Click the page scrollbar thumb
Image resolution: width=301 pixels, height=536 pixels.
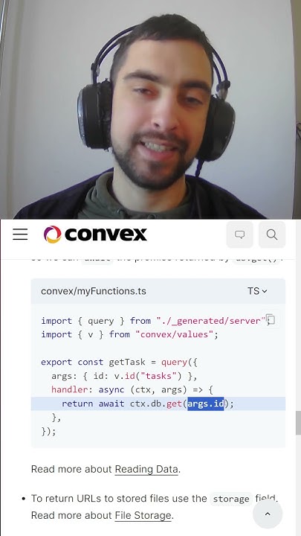point(298,423)
